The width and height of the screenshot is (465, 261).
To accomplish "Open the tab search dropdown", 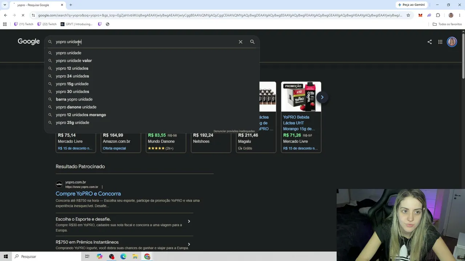I will click(5, 5).
